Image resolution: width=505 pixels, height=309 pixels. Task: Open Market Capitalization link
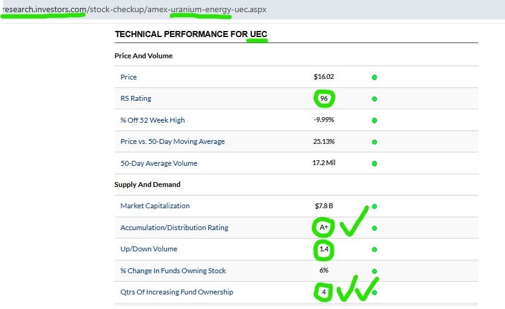point(155,206)
